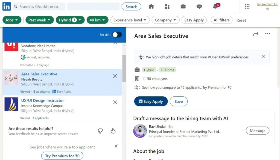The height and width of the screenshot is (160, 280).
Task: Message Ravi Jindal the job poster
Action: [257, 131]
